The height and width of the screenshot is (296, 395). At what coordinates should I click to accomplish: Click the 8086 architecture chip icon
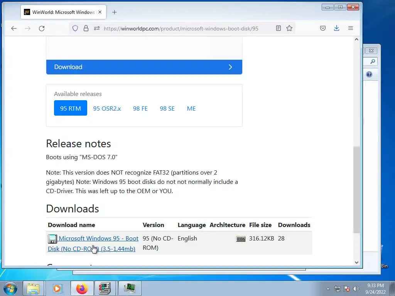[241, 239]
